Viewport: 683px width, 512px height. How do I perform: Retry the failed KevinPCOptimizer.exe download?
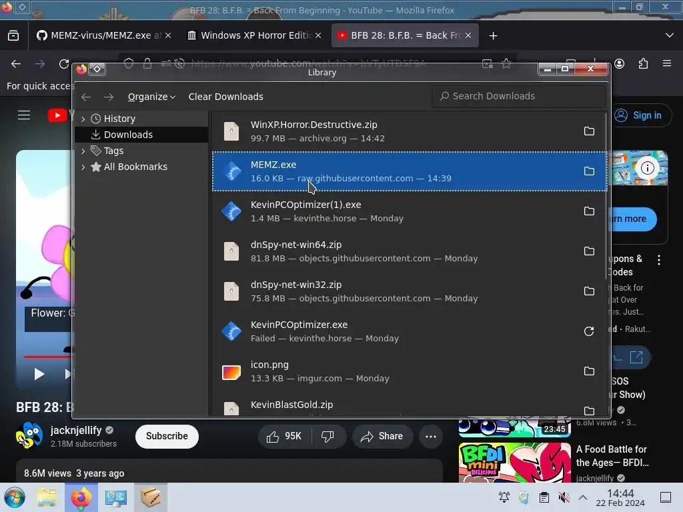click(589, 331)
